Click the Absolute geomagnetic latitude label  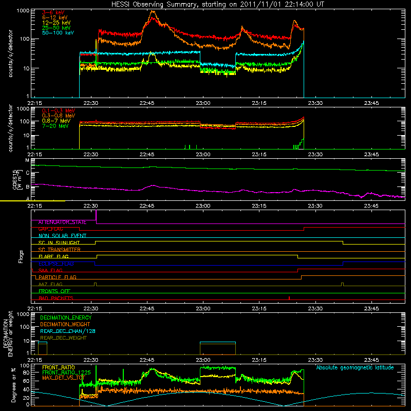tap(355, 368)
